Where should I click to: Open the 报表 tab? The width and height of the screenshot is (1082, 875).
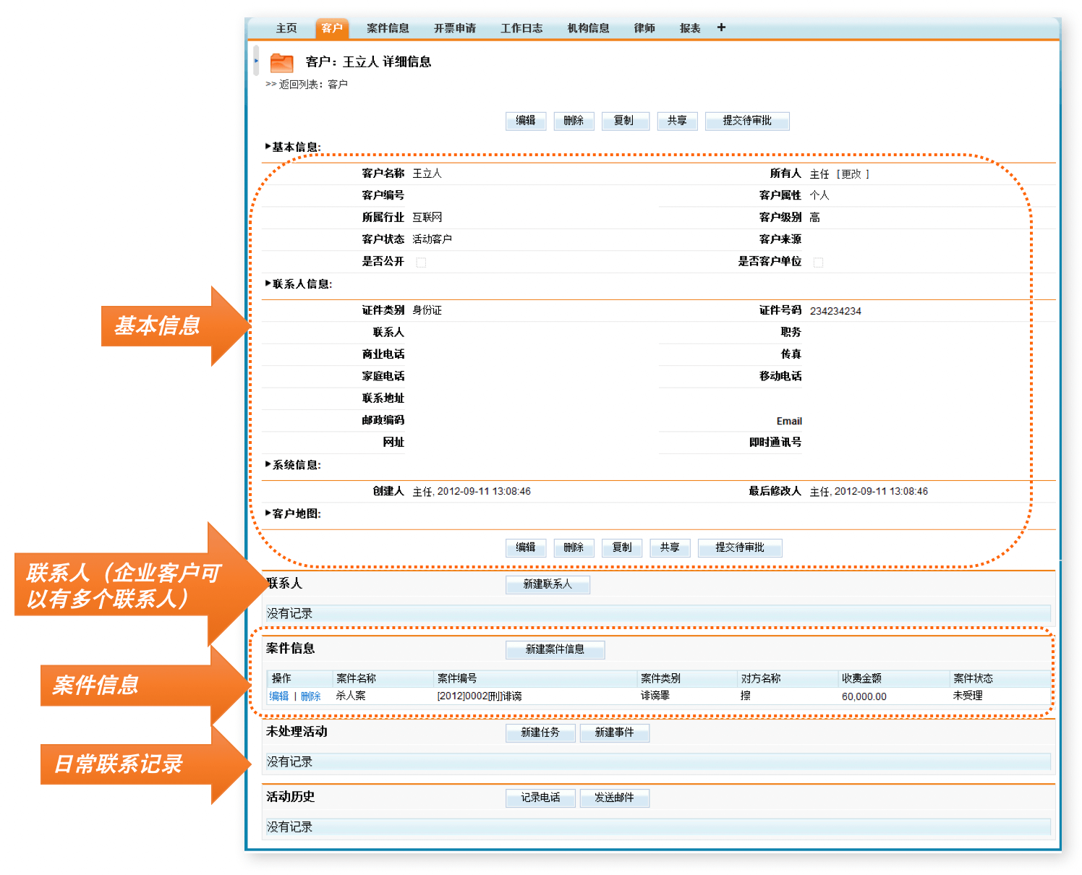pyautogui.click(x=690, y=28)
